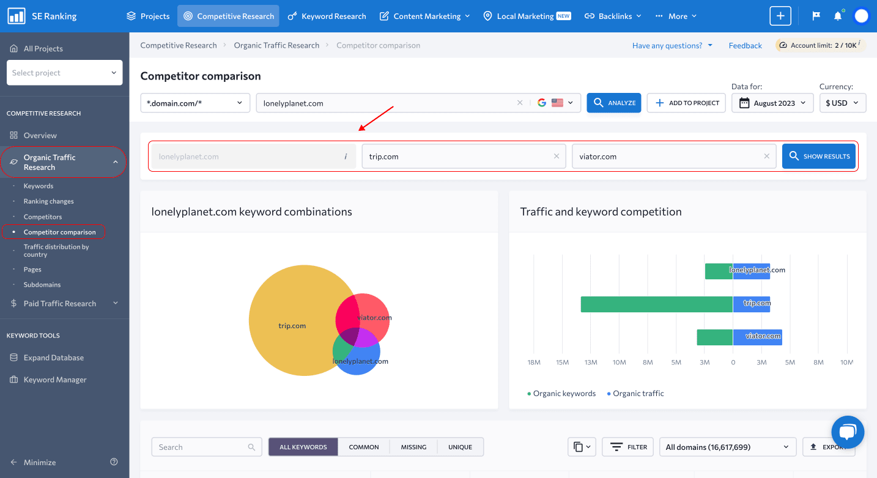
Task: Open Local Marketing menu
Action: [527, 16]
